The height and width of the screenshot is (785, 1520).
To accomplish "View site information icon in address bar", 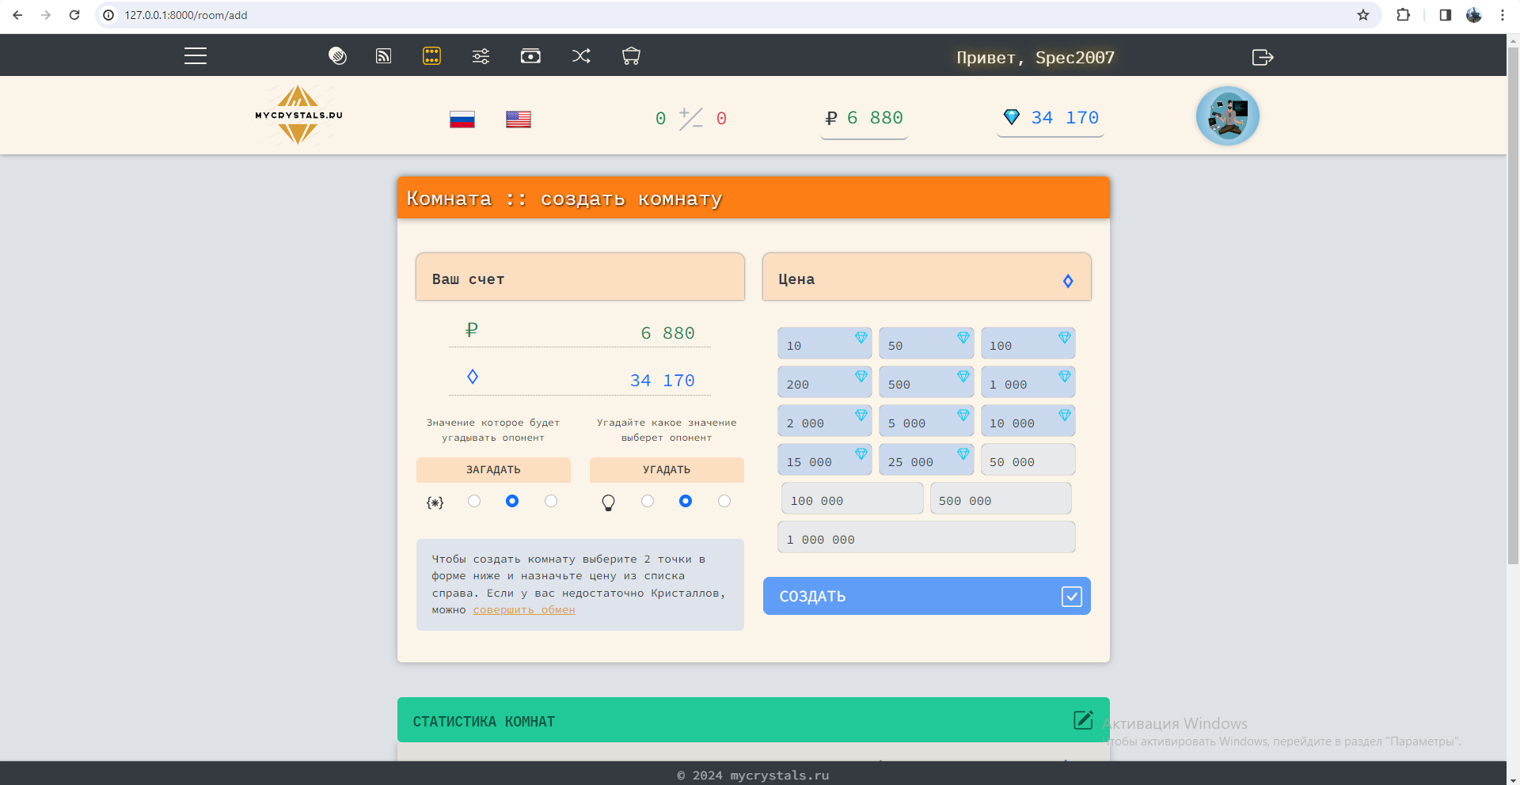I will click(109, 15).
